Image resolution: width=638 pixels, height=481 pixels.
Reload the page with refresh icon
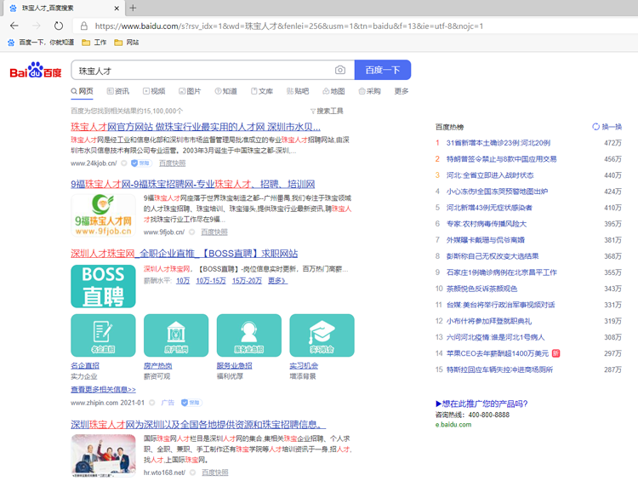click(59, 26)
